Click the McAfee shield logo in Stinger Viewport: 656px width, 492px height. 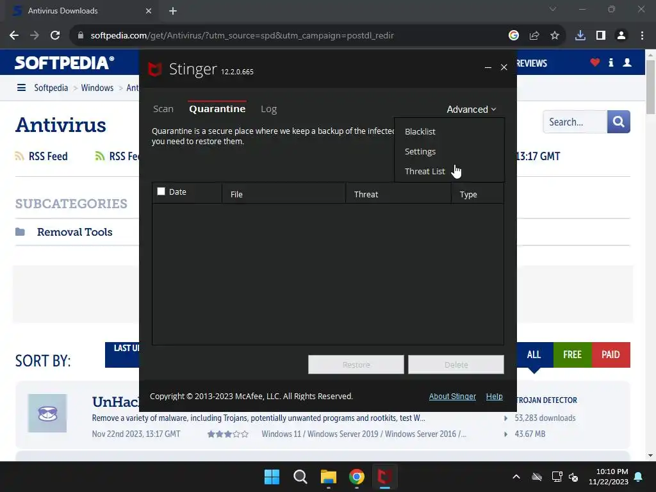(155, 69)
